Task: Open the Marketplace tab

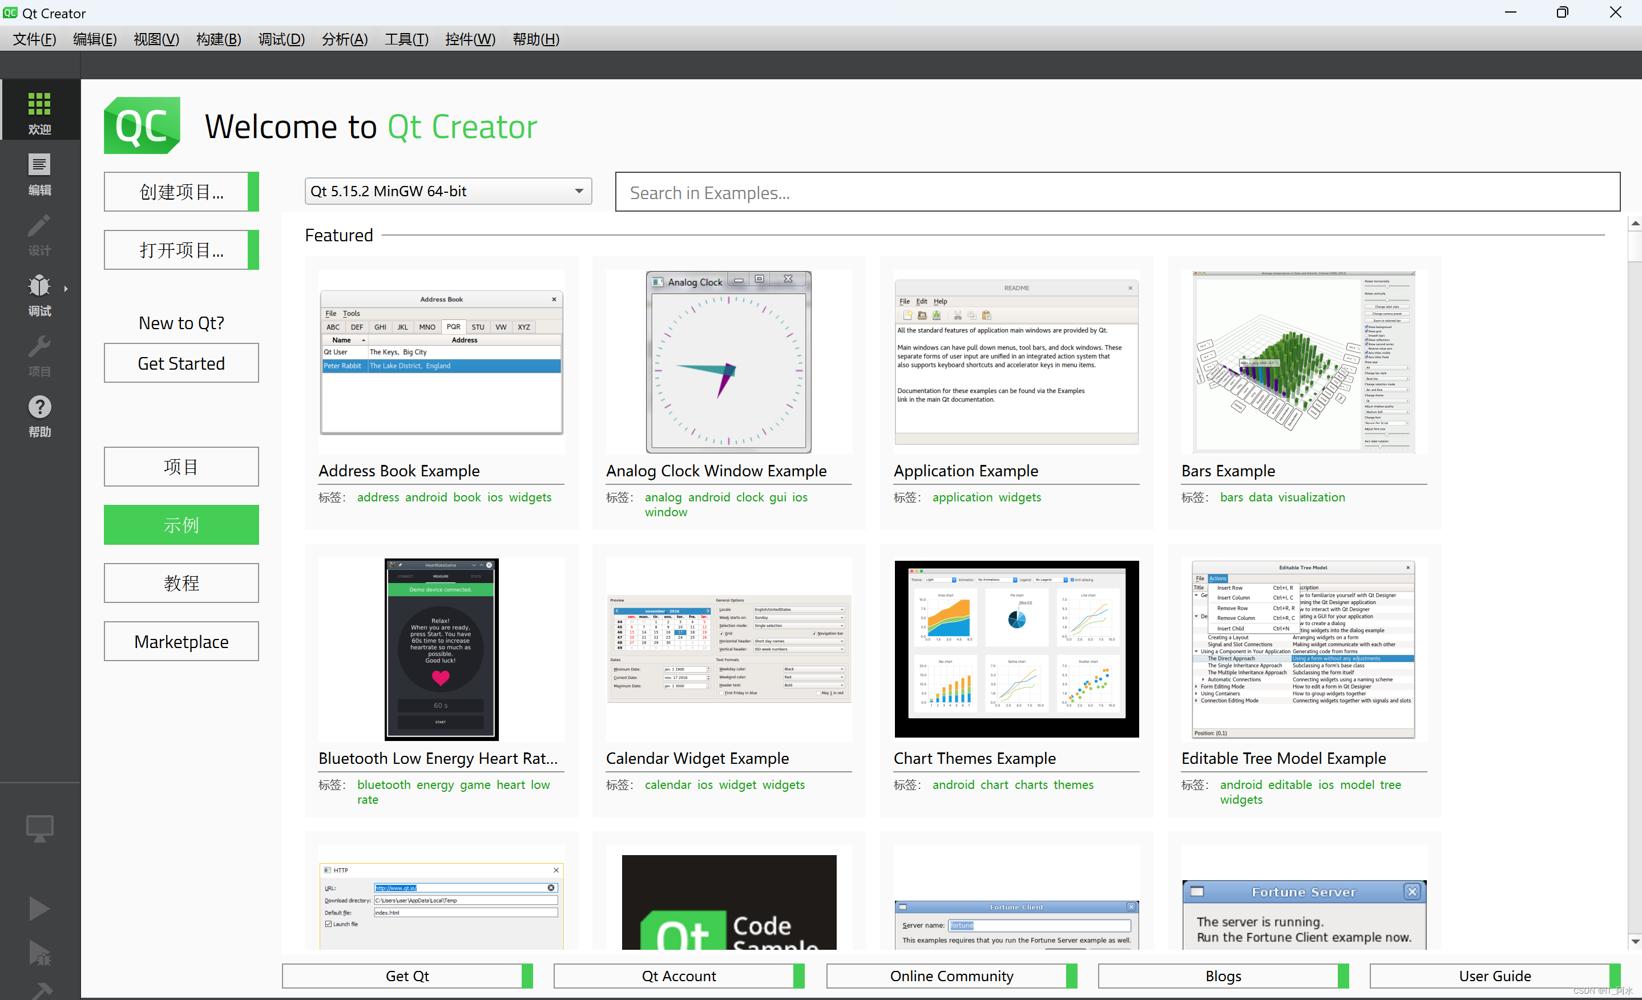Action: click(x=181, y=642)
